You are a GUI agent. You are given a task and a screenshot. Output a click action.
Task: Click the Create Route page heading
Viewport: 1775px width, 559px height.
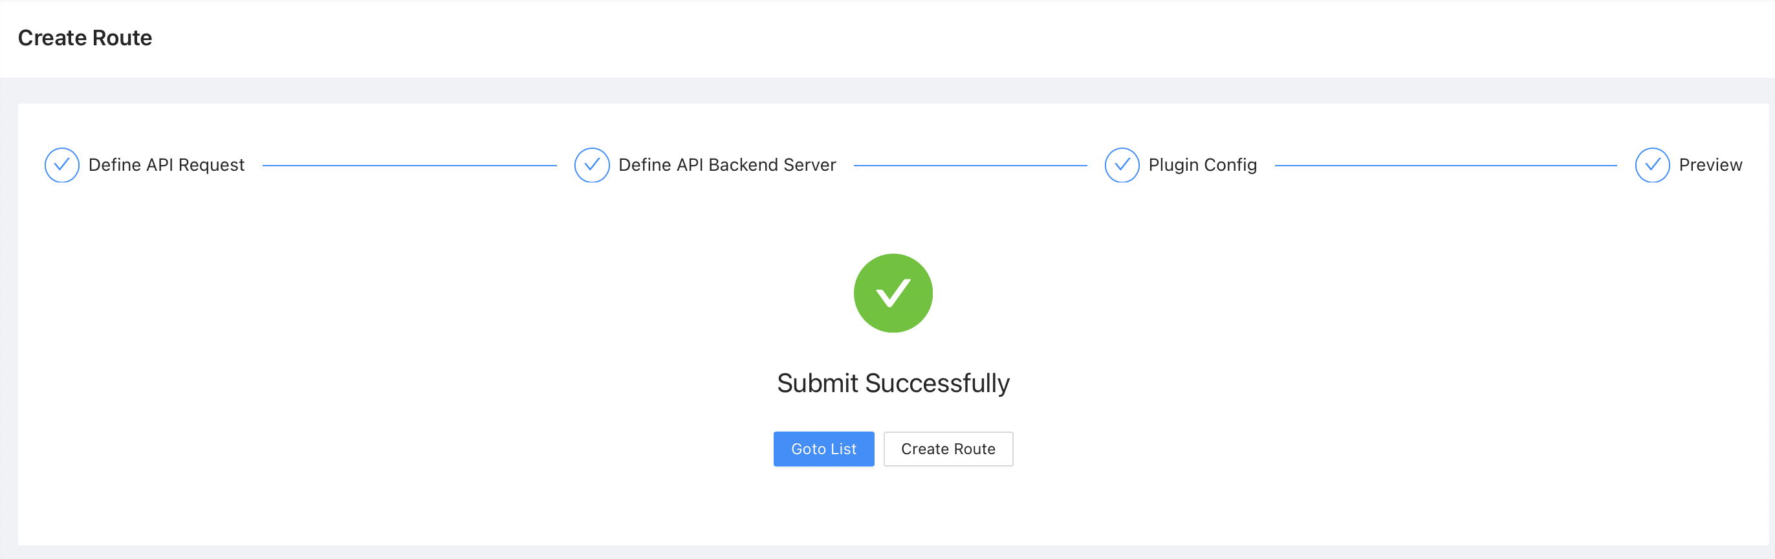tap(85, 38)
